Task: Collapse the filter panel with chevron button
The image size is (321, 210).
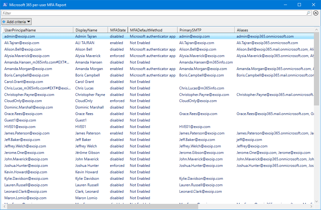Action: pyautogui.click(x=316, y=13)
